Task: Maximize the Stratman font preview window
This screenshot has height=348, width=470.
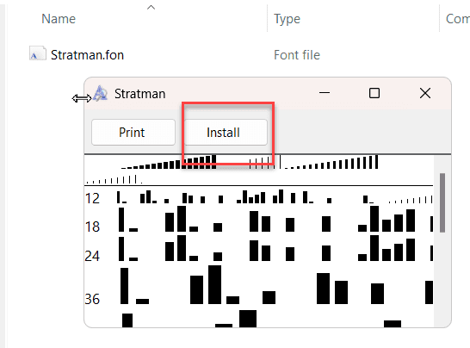Action: pos(374,93)
